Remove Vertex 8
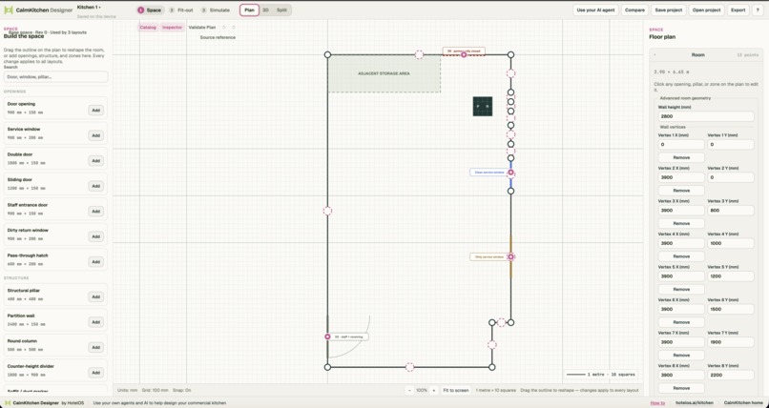The image size is (769, 408). click(x=681, y=388)
